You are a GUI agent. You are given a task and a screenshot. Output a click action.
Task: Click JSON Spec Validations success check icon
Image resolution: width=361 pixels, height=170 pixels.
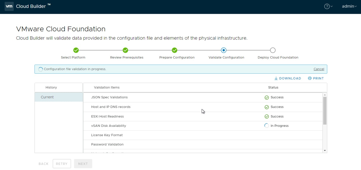point(267,98)
